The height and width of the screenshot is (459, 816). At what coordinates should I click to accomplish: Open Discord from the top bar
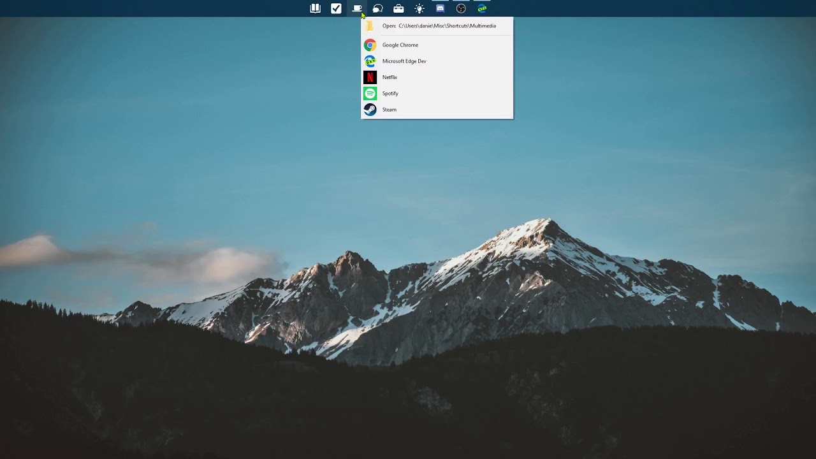click(440, 8)
